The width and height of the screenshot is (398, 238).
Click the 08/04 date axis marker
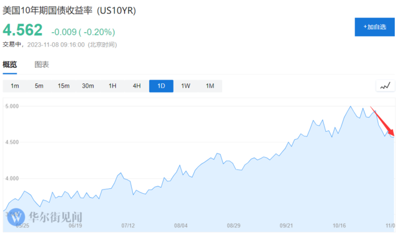pos(181,226)
